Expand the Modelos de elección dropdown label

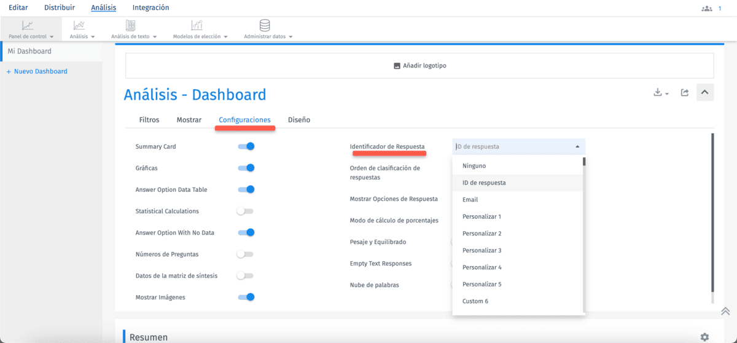(x=200, y=37)
